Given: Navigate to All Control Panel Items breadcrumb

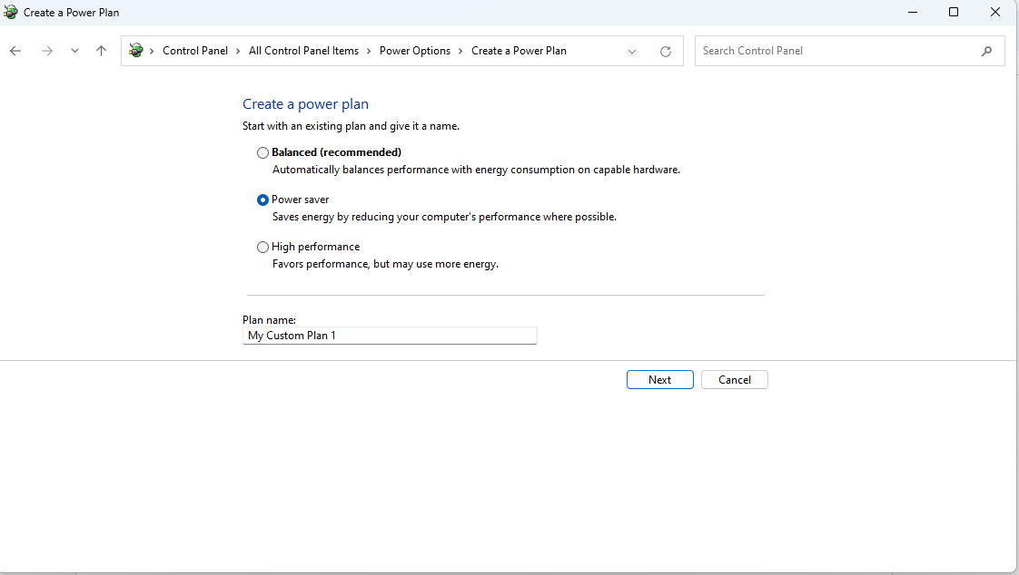Looking at the screenshot, I should tap(303, 51).
